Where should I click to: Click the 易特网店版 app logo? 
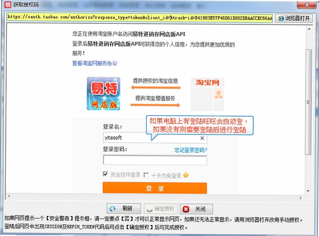pos(104,93)
